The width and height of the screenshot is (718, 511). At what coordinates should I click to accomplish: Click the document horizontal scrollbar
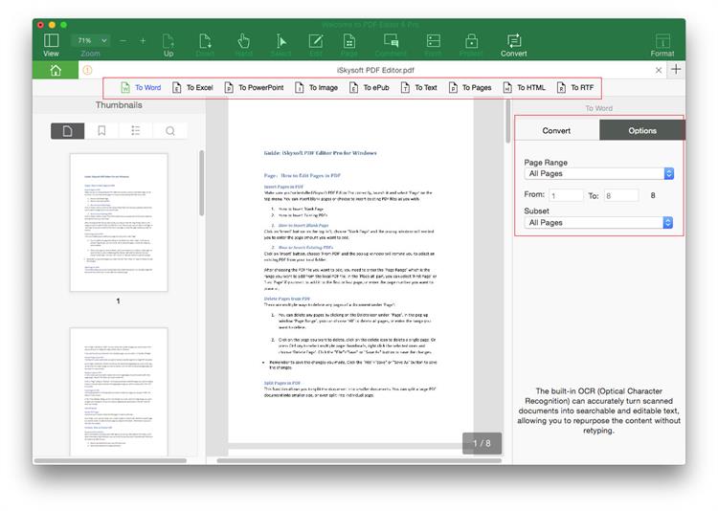pyautogui.click(x=359, y=460)
